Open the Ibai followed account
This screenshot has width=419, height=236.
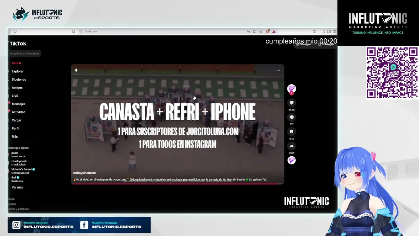point(17,179)
